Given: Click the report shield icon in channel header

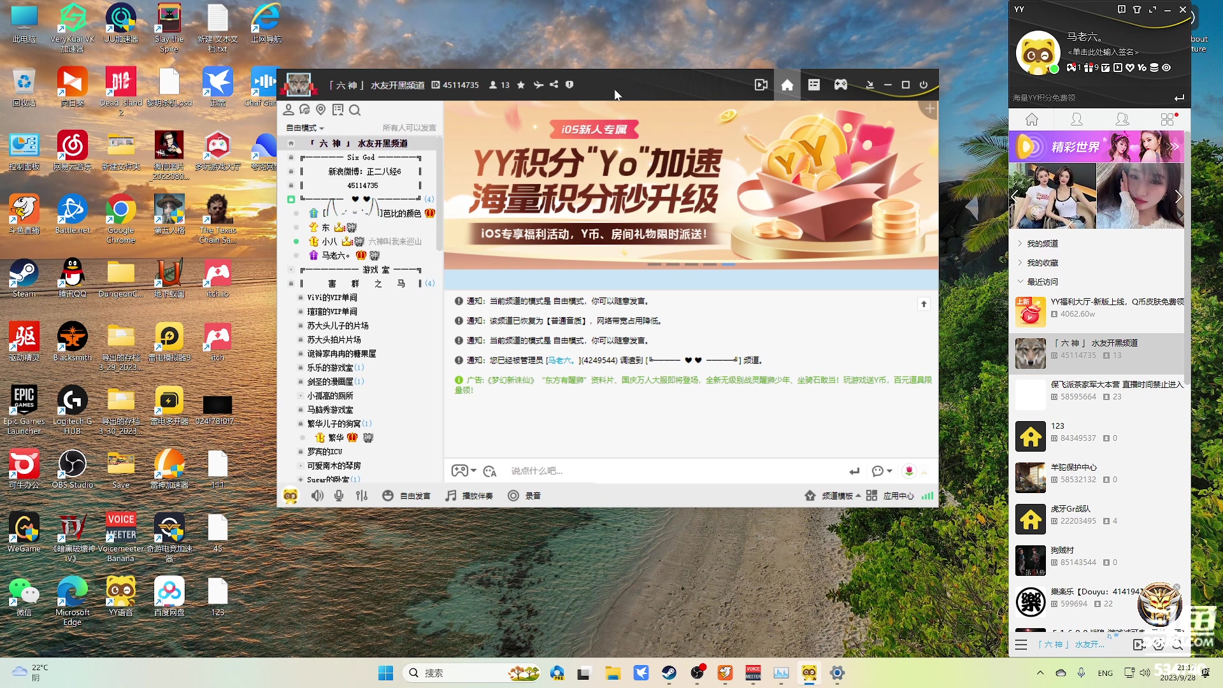Looking at the screenshot, I should (569, 85).
